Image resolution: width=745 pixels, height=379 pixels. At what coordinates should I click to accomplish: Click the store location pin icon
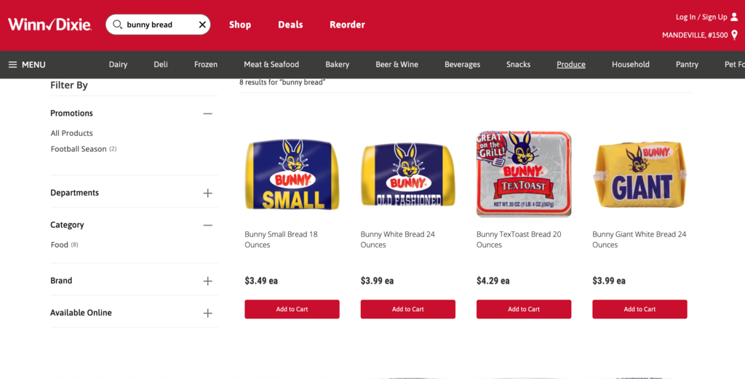(734, 35)
